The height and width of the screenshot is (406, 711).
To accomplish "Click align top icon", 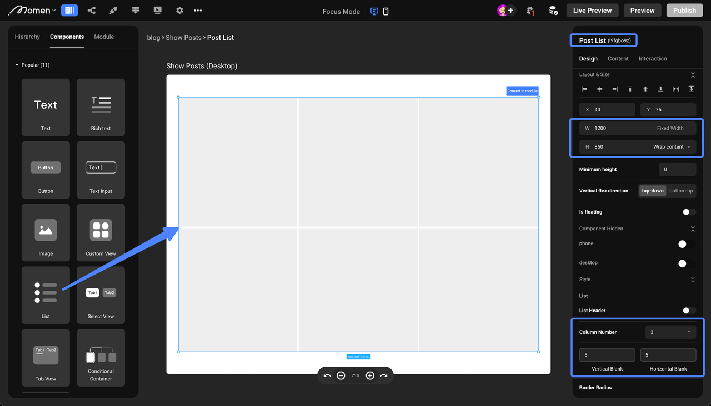I will coord(630,89).
